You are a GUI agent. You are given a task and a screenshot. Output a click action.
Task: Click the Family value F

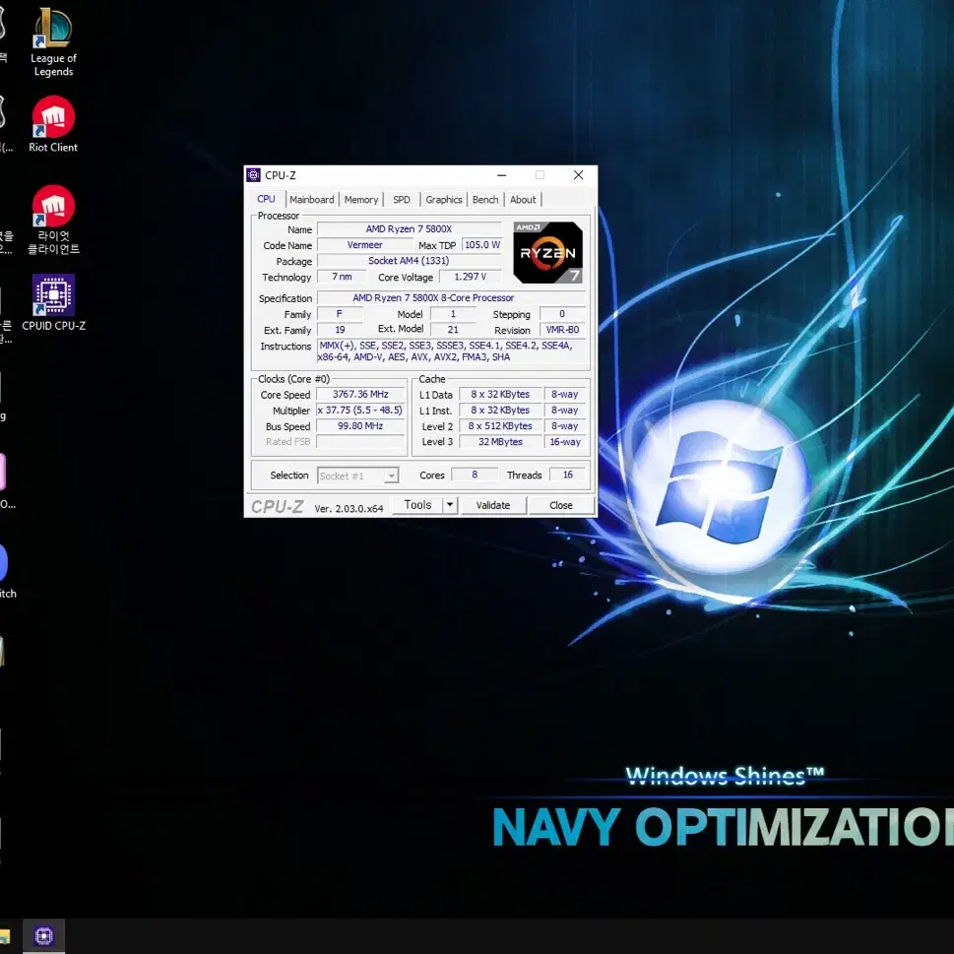340,314
